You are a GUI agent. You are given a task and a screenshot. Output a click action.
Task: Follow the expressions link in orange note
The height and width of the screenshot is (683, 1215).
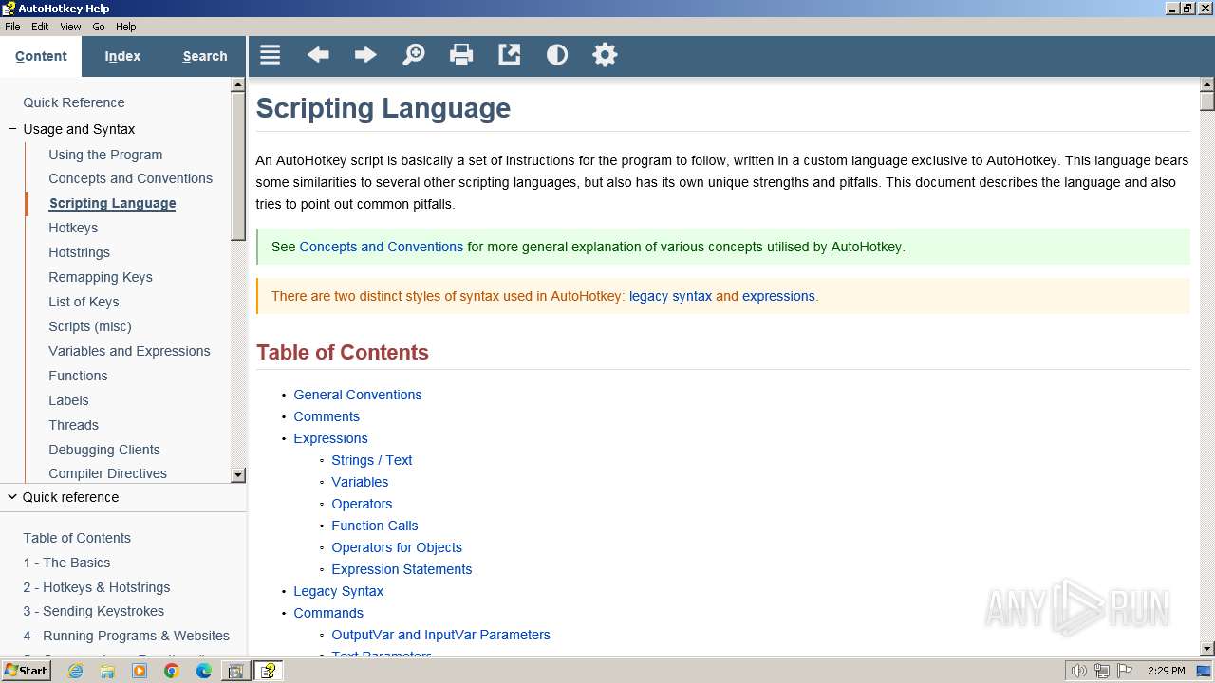pyautogui.click(x=778, y=296)
